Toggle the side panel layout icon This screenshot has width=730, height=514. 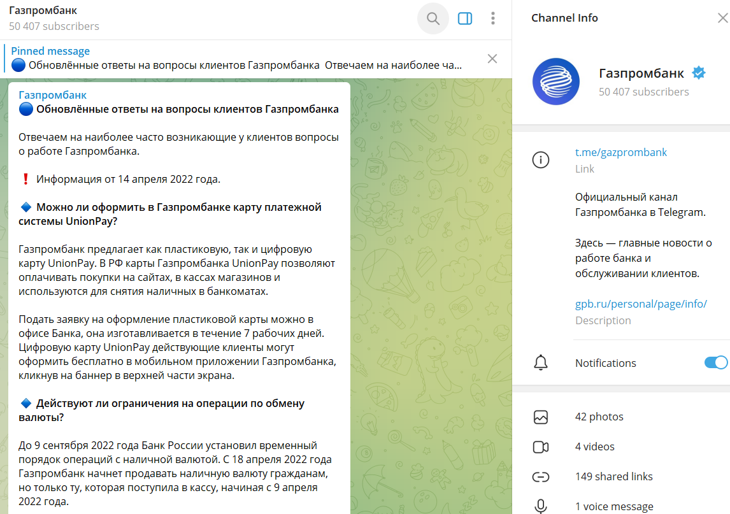click(x=464, y=18)
